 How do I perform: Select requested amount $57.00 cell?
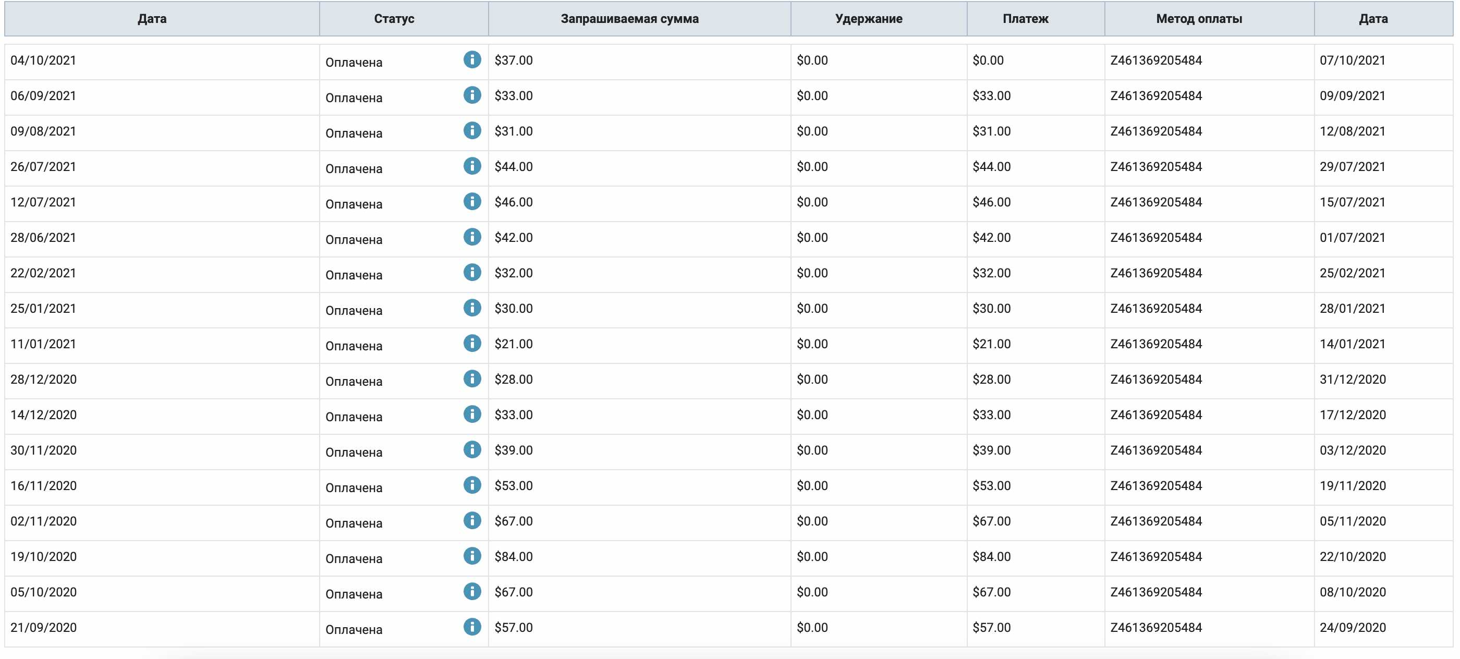click(640, 629)
